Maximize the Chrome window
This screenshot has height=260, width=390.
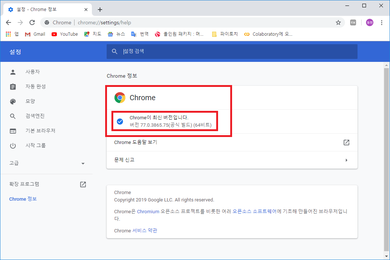pos(364,6)
